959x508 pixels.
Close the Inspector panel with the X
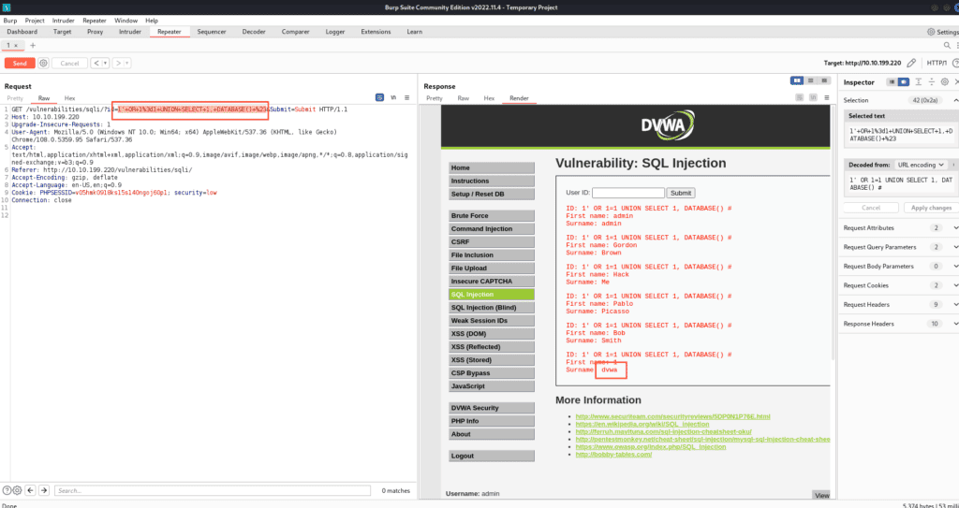956,82
